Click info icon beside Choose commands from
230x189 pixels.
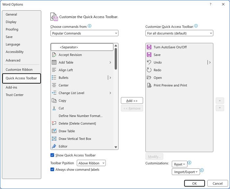pos(89,26)
